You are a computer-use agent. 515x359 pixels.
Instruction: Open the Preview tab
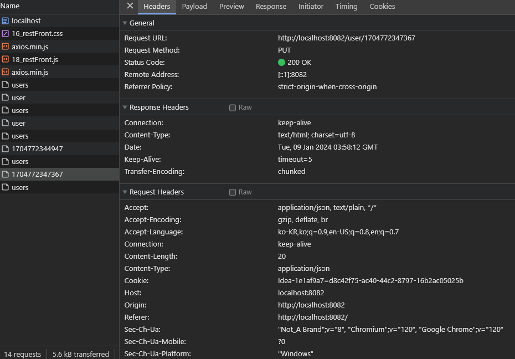[231, 7]
